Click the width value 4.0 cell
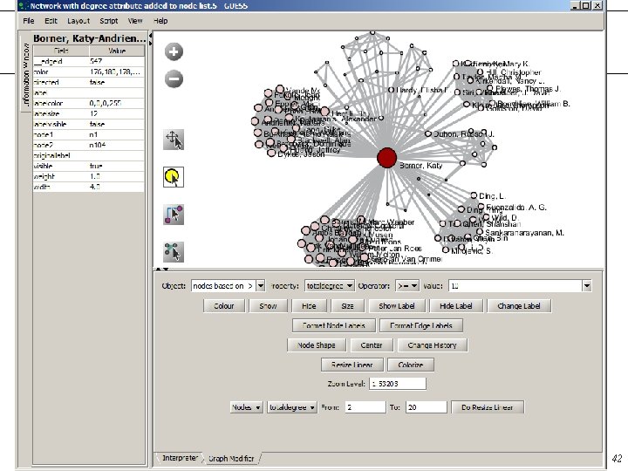 pos(117,187)
